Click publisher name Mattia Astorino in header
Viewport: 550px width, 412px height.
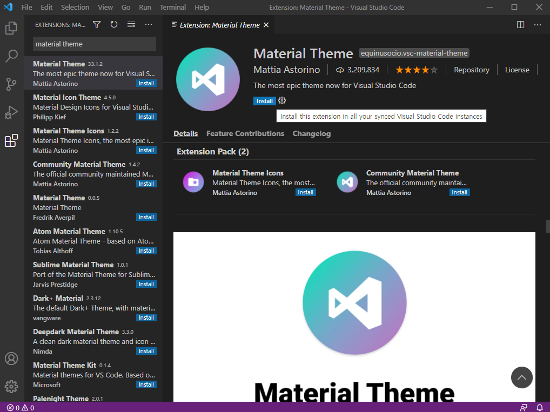[x=286, y=70]
